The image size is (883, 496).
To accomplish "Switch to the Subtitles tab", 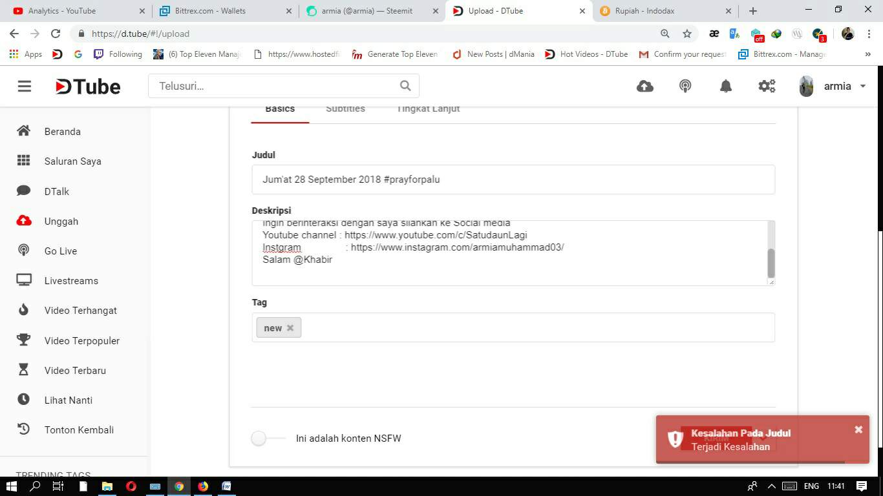I will (x=345, y=108).
